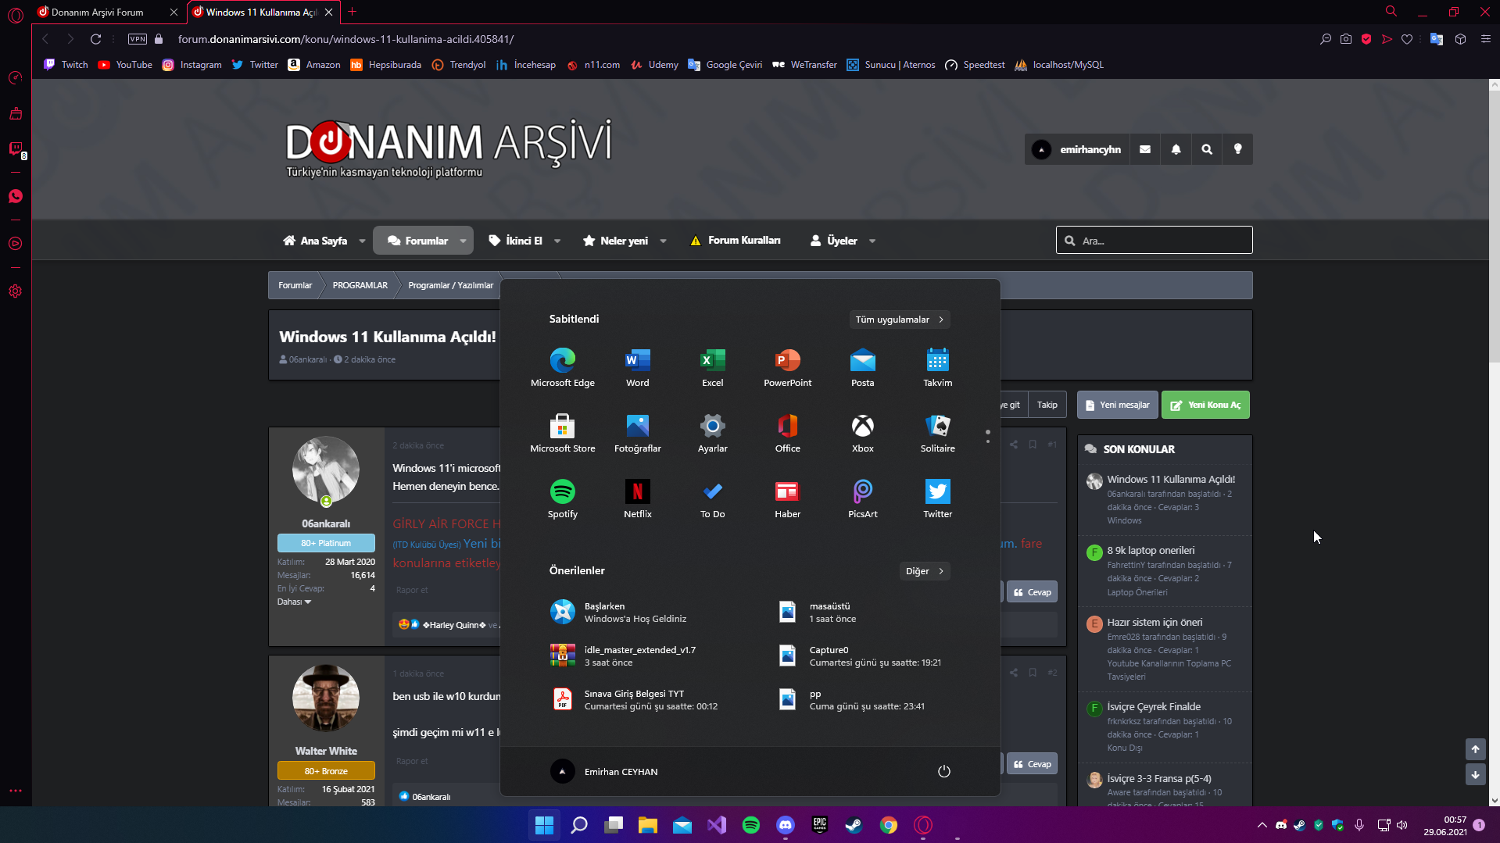This screenshot has height=843, width=1500.
Task: Click Cevap on 06ankaralı's post
Action: tap(1032, 592)
